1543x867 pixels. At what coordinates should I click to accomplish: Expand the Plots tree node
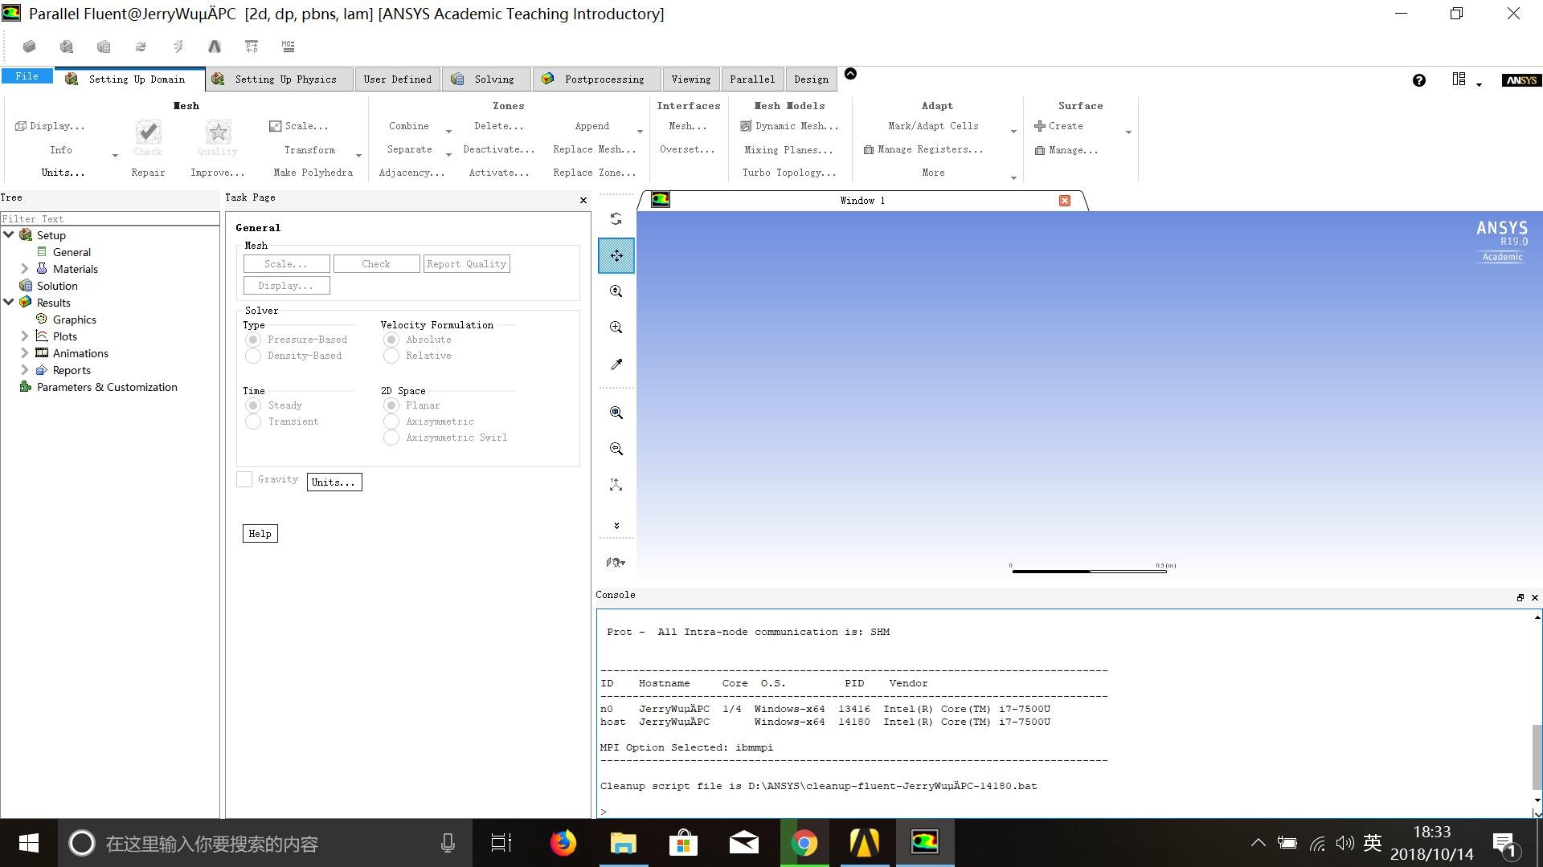[24, 336]
